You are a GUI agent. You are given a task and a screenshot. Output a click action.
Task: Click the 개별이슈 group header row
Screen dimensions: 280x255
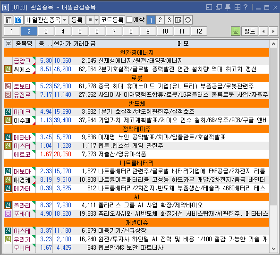[x=136, y=222]
